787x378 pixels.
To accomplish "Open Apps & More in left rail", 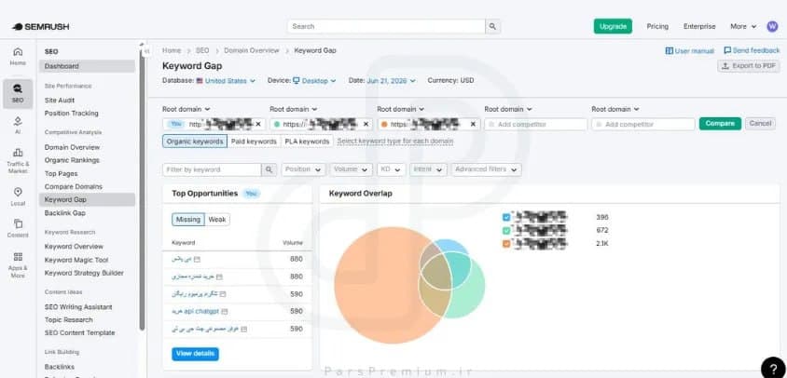I will pos(18,264).
